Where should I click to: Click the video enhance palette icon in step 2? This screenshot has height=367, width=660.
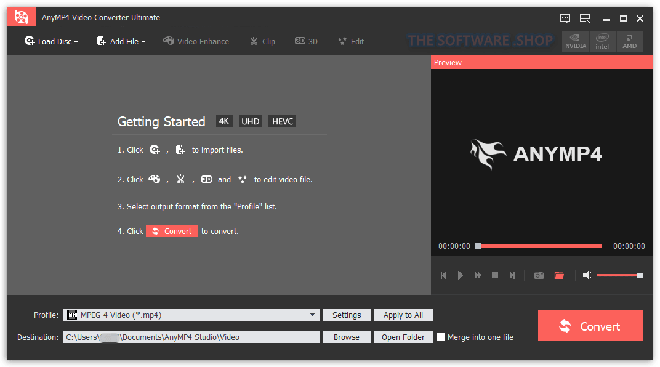tap(155, 179)
